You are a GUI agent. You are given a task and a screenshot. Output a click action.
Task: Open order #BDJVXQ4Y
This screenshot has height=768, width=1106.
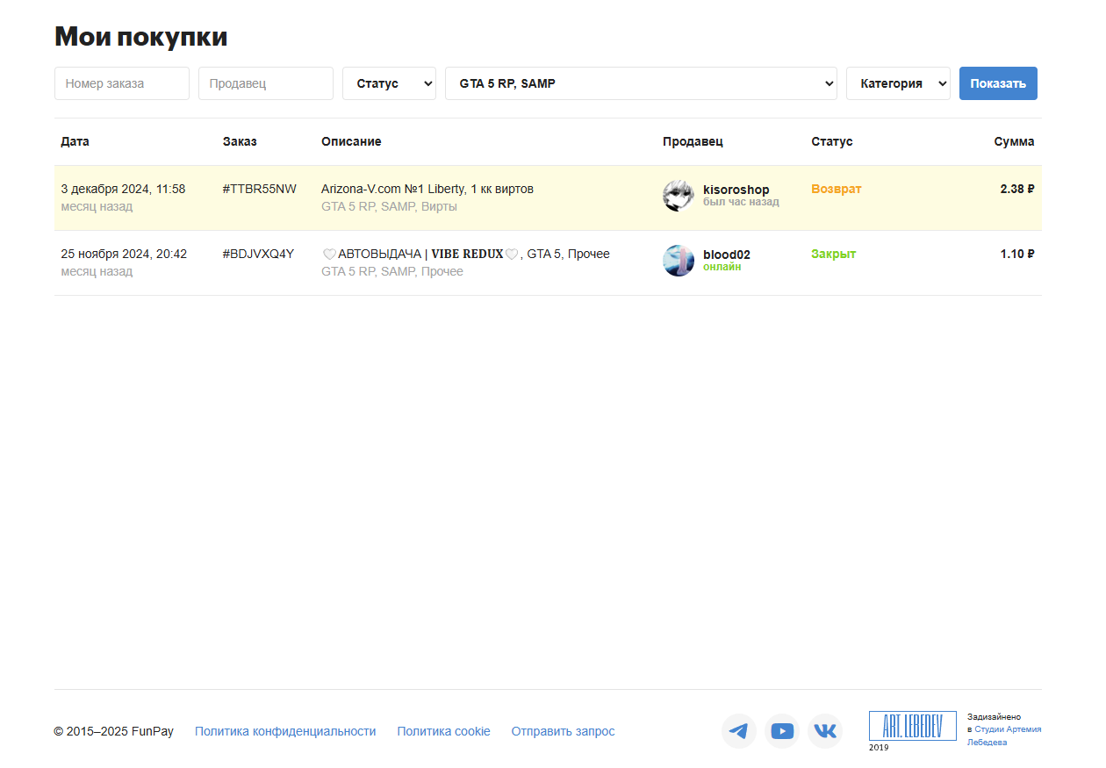[258, 254]
